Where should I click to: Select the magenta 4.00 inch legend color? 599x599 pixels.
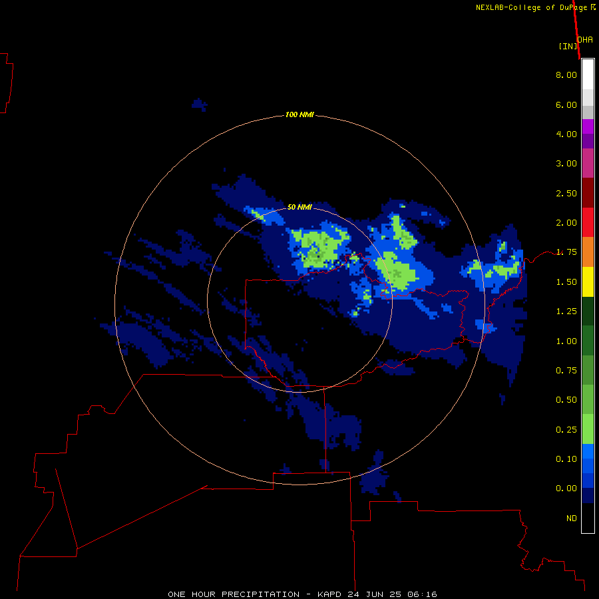pyautogui.click(x=588, y=126)
